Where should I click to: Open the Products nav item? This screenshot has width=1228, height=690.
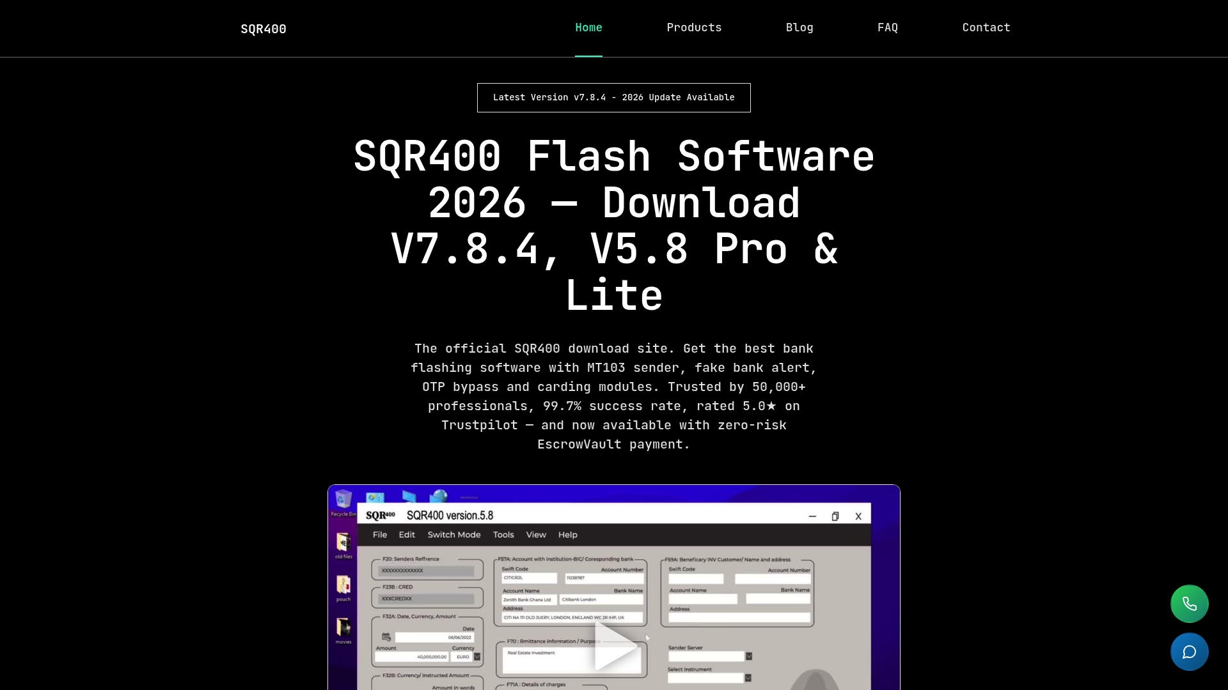click(x=694, y=28)
